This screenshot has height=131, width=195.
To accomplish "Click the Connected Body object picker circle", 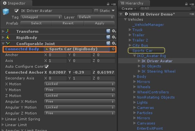I will (x=113, y=49).
